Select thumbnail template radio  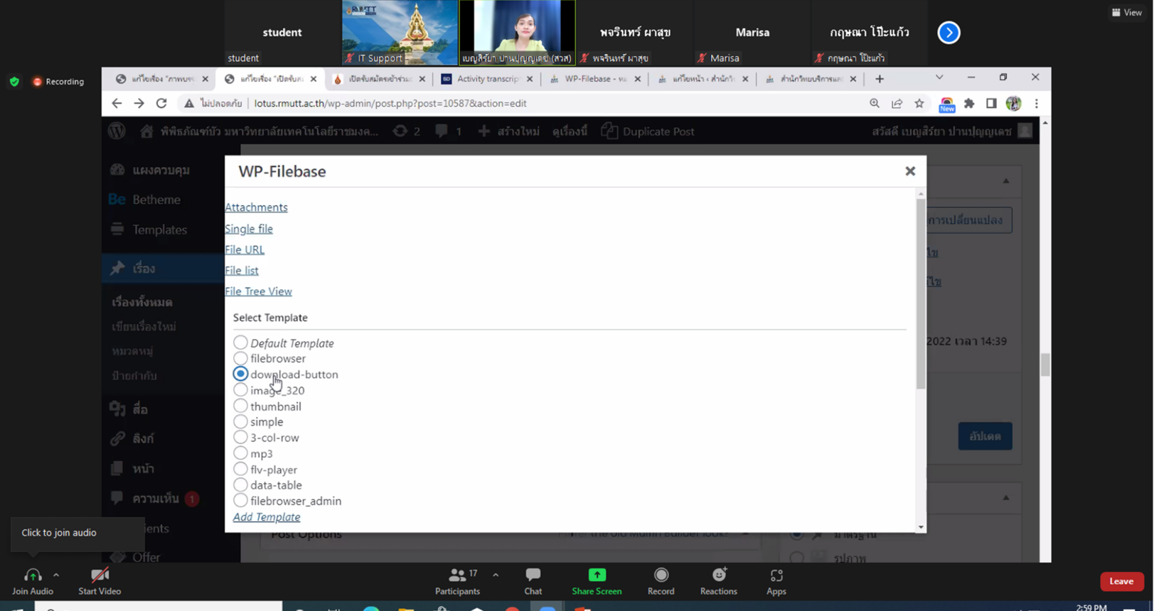(240, 406)
